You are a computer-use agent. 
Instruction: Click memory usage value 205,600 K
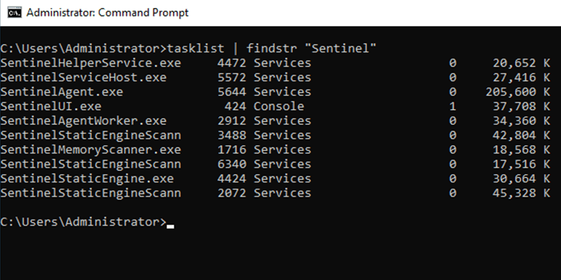tap(518, 92)
